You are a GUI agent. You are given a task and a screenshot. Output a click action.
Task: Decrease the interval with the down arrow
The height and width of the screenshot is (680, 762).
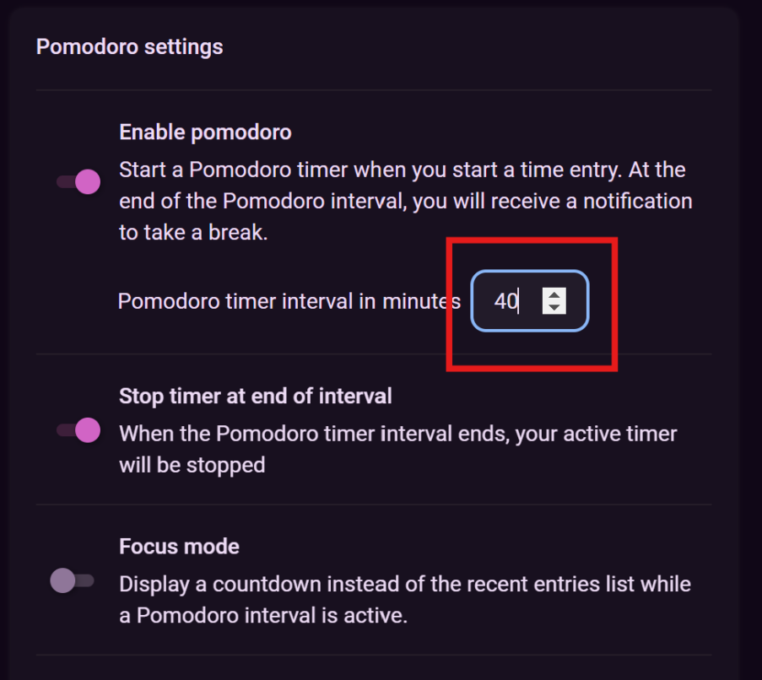point(554,308)
